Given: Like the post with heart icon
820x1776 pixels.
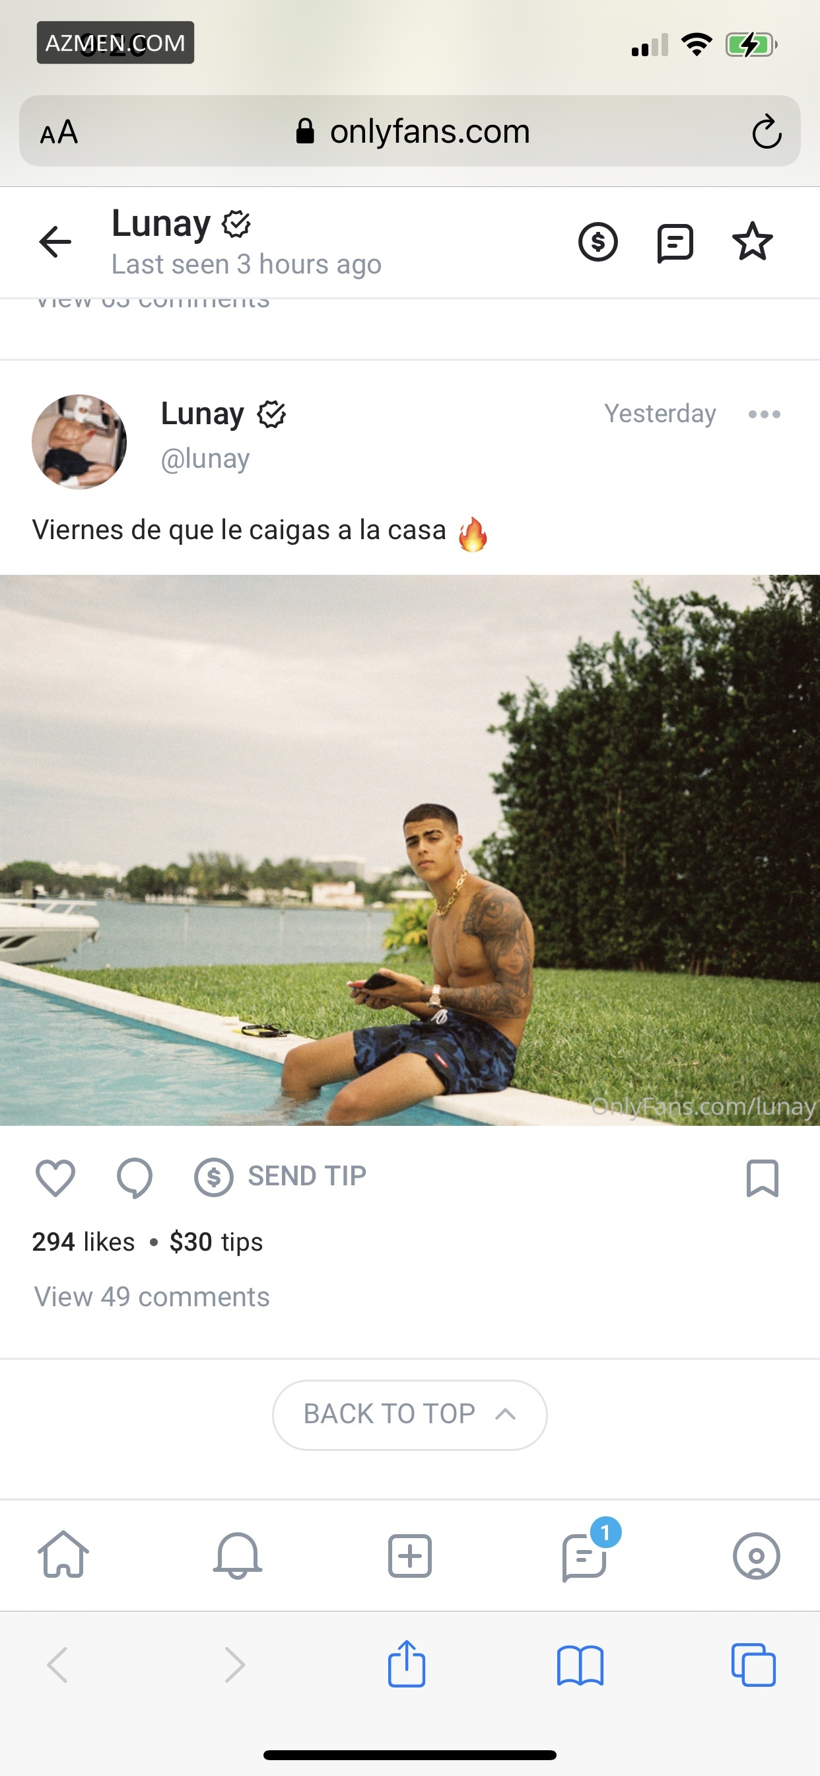Looking at the screenshot, I should point(55,1177).
